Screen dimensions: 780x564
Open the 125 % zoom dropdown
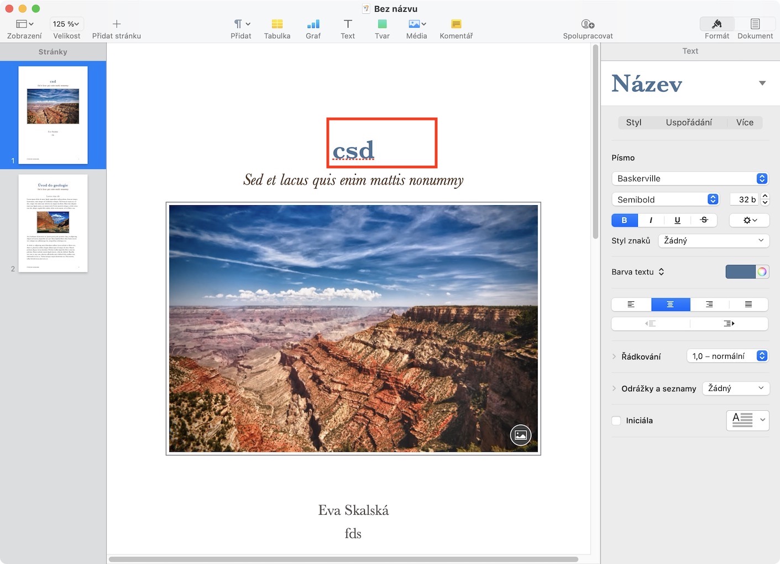(x=66, y=24)
